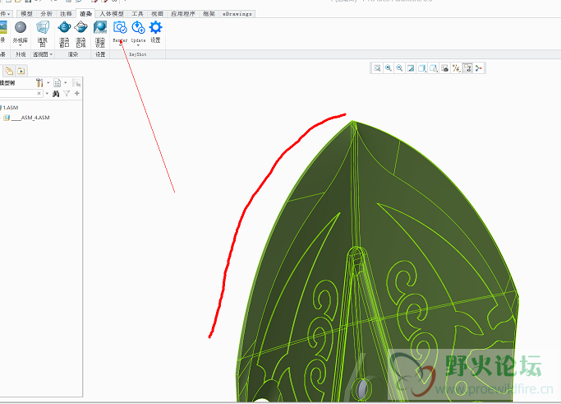Select ___ASM_4.ASM in the model tree
The height and width of the screenshot is (404, 561).
click(30, 118)
